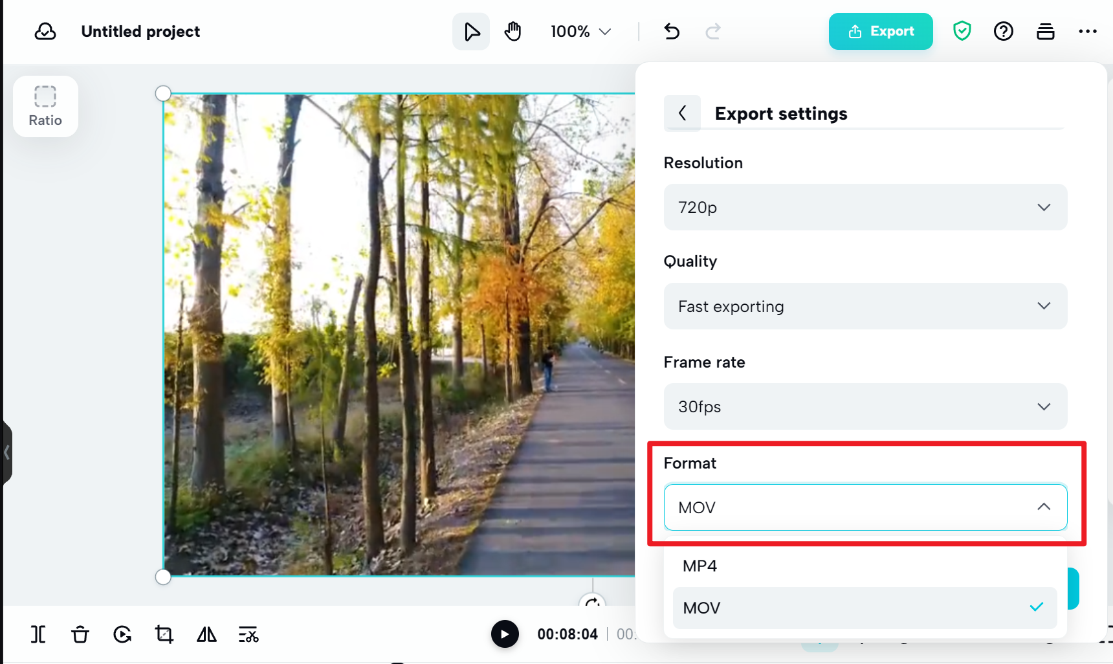
Task: Open the three-dot more options menu
Action: point(1088,30)
